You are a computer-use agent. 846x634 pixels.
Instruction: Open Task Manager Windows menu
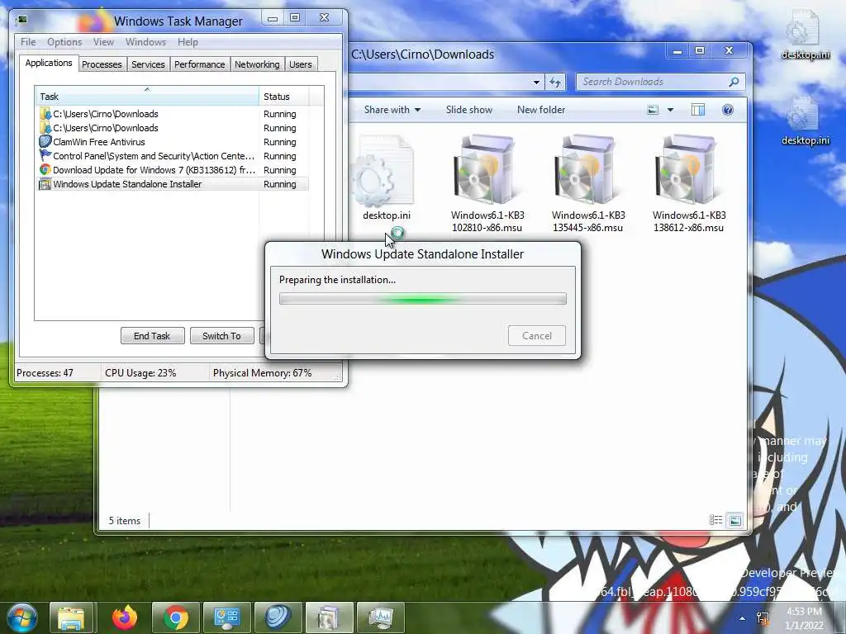click(x=145, y=42)
